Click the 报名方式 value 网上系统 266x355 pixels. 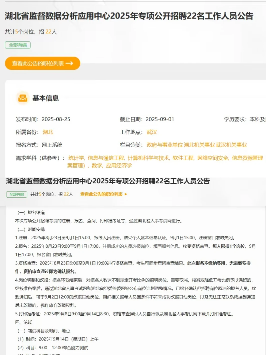pyautogui.click(x=52, y=145)
